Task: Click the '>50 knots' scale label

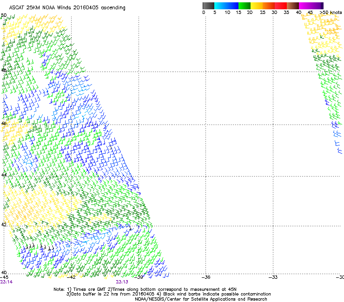Action: click(331, 13)
